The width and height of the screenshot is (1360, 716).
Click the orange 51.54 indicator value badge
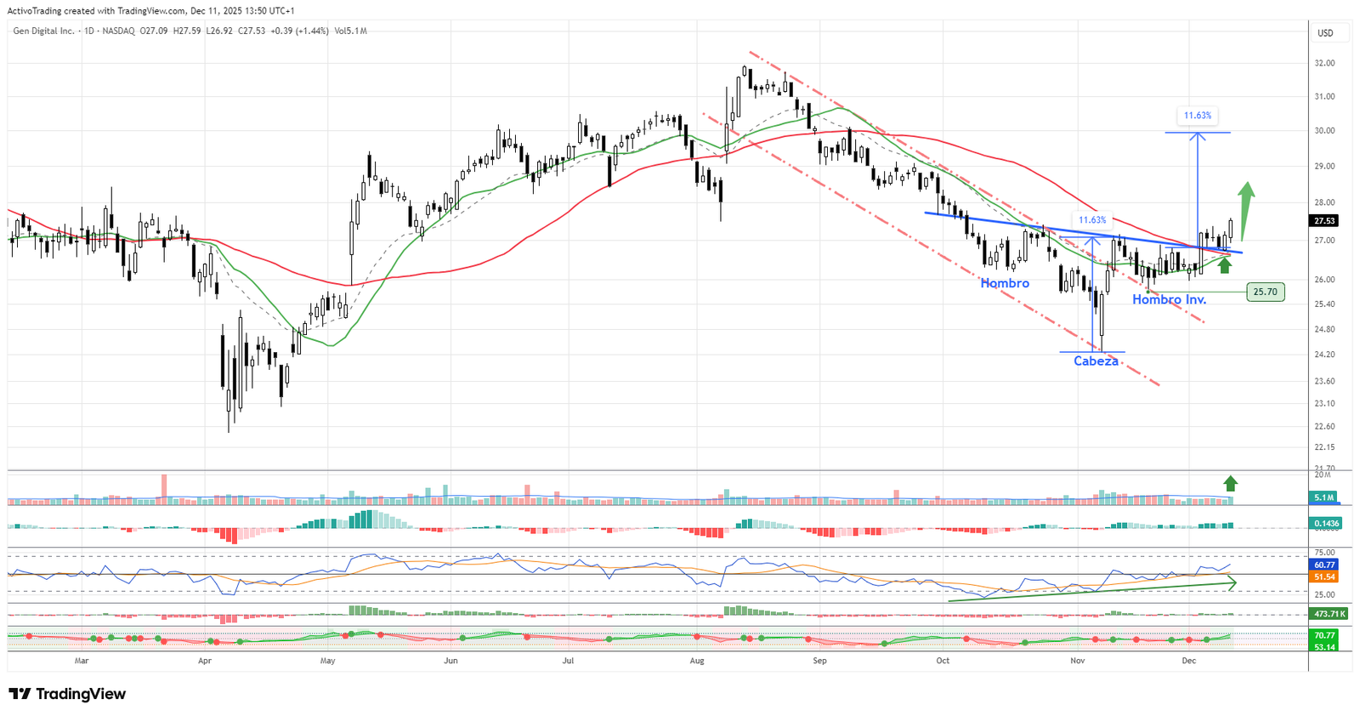(1324, 577)
